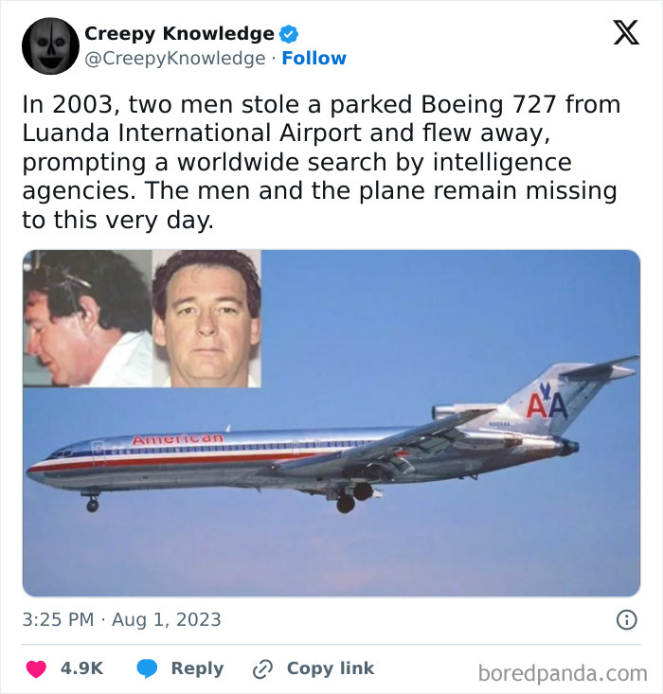
Task: Like the tweet with the heart icon
Action: (36, 668)
